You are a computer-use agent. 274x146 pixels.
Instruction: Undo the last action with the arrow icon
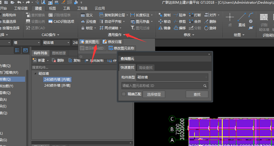tap(19, 3)
